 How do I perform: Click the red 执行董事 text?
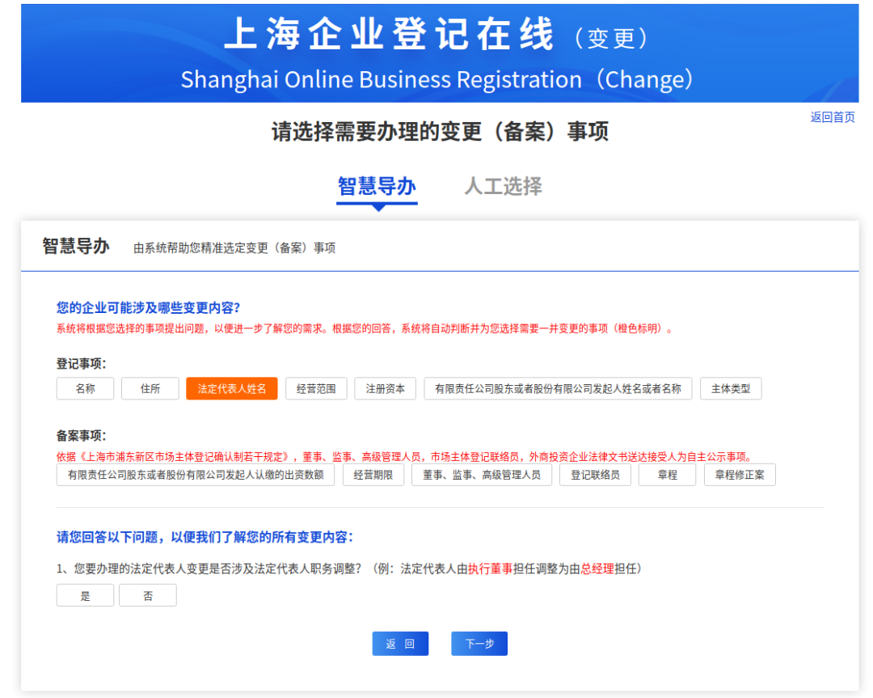pos(490,569)
